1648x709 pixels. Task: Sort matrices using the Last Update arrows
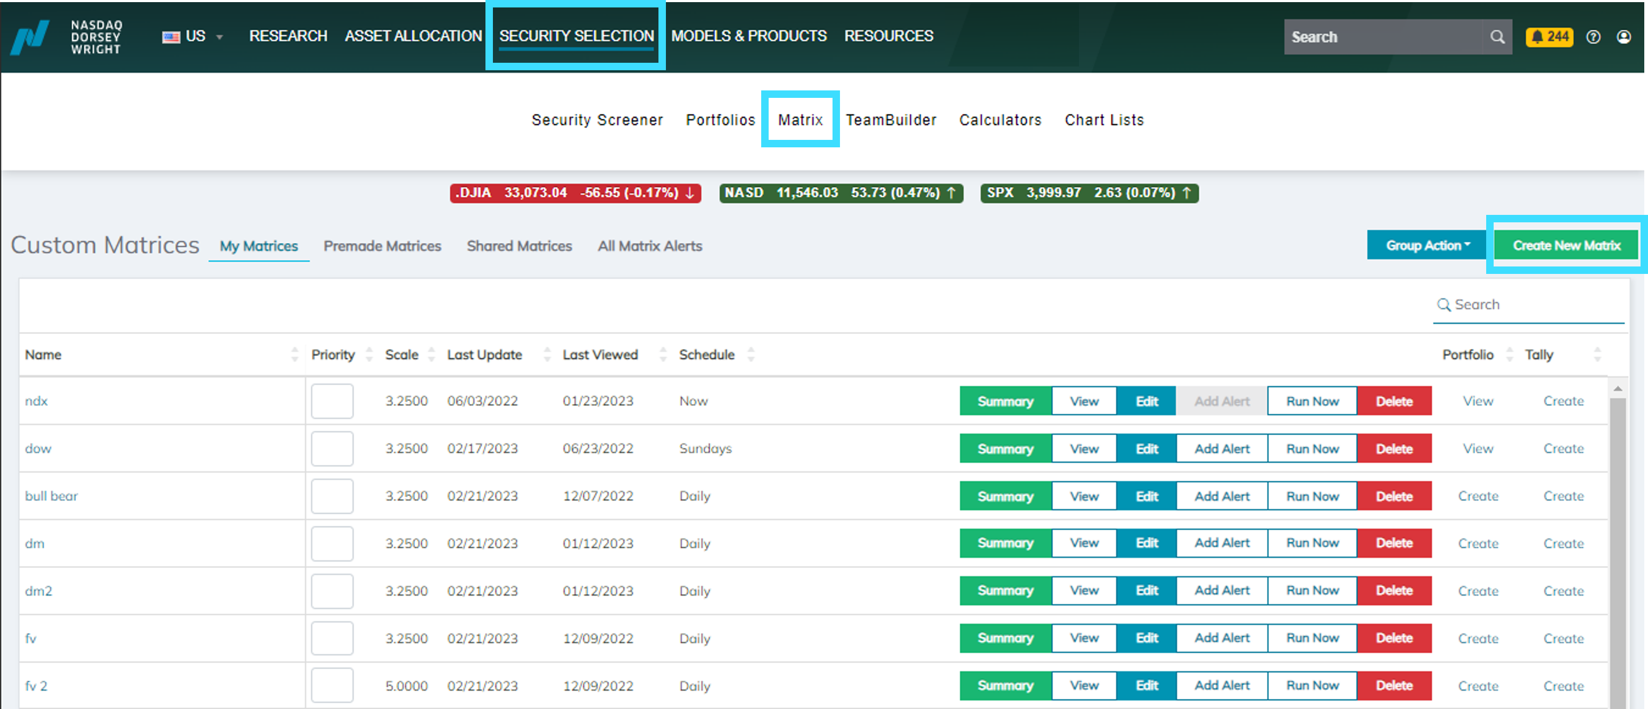(x=547, y=354)
